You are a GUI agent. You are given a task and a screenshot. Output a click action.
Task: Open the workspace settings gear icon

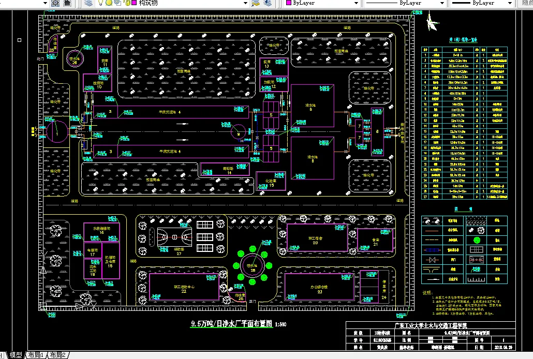(55, 3)
